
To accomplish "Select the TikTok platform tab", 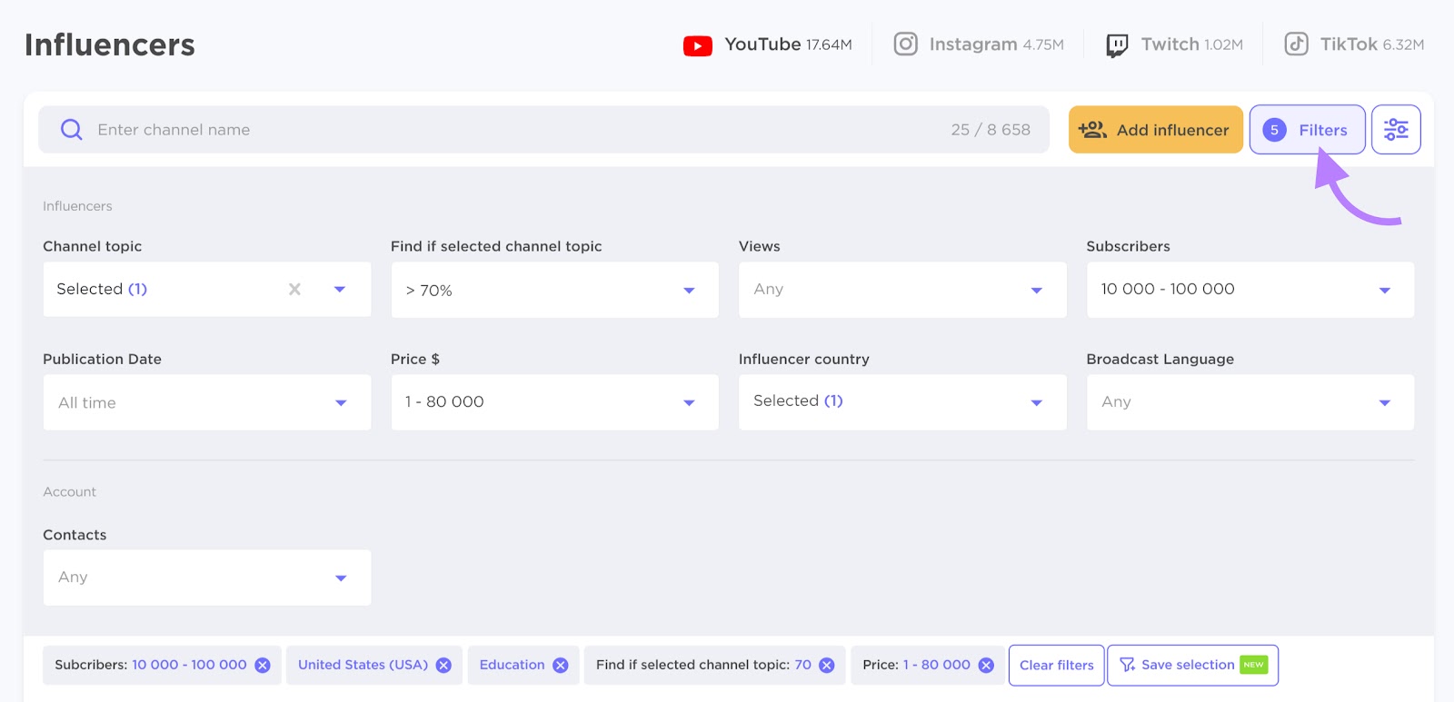I will coord(1354,44).
